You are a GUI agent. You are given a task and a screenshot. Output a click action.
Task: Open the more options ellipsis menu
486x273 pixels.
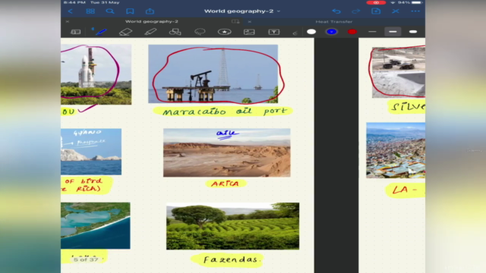click(x=415, y=11)
